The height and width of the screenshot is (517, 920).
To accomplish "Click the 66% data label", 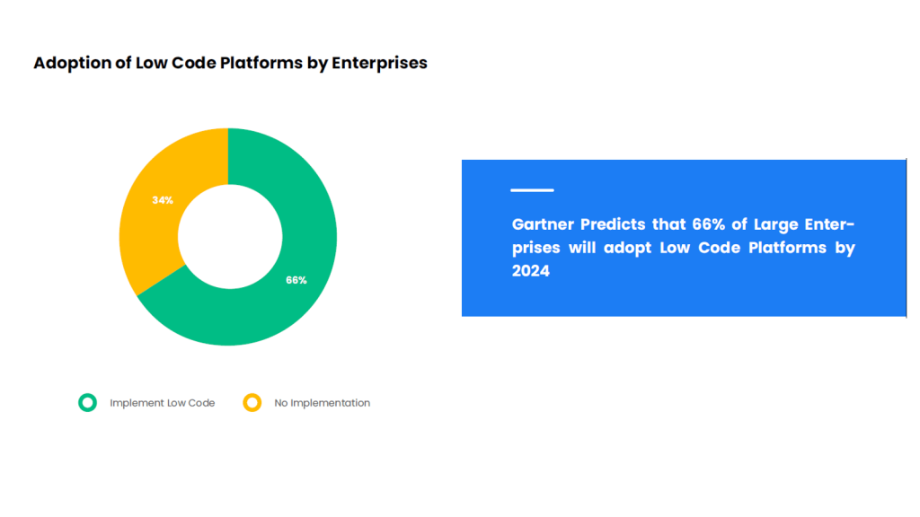I will 296,280.
